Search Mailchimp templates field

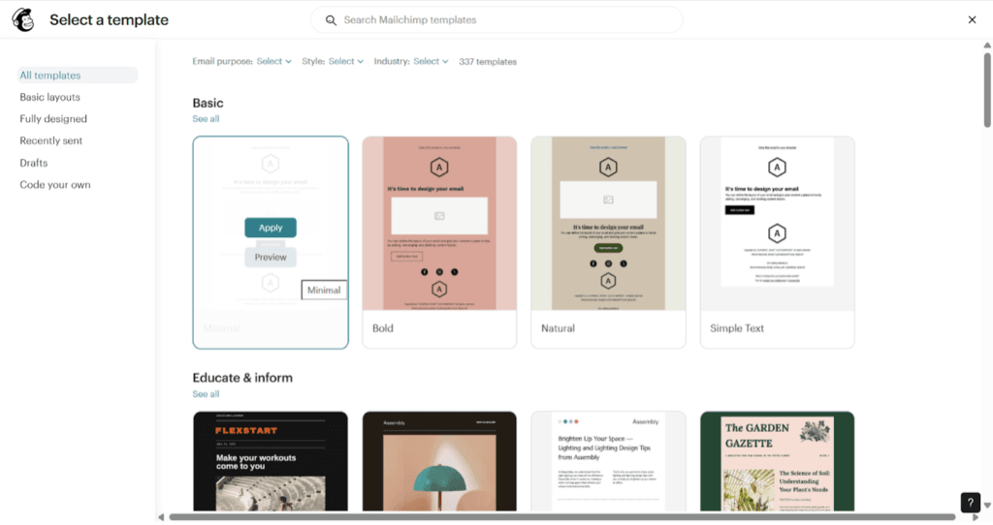(496, 20)
